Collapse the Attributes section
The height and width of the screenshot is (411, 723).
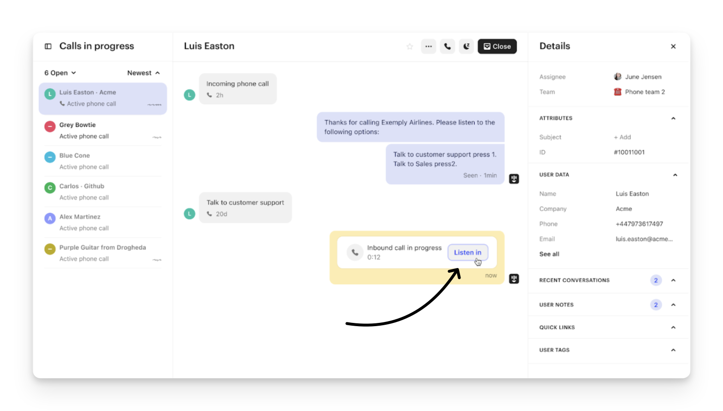point(673,119)
